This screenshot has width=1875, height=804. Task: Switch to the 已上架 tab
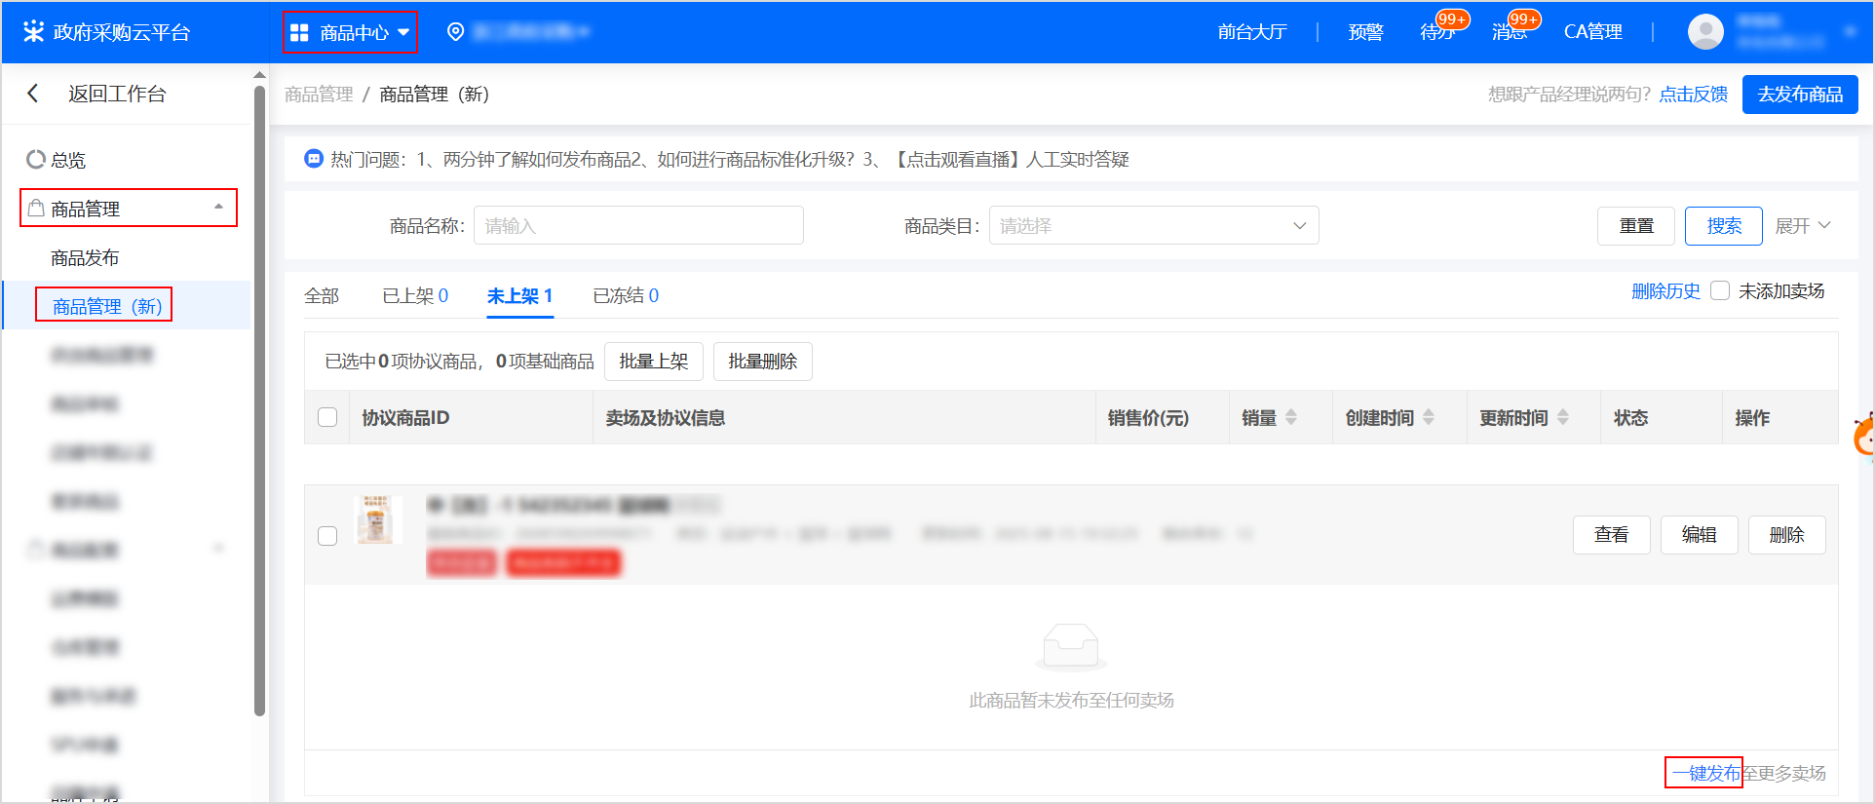coord(415,296)
